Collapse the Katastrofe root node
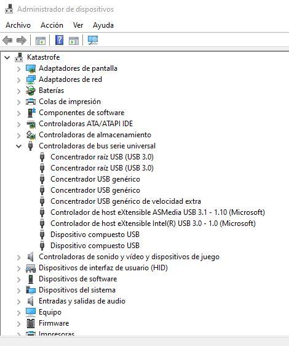This screenshot has height=346, width=289. (x=7, y=58)
